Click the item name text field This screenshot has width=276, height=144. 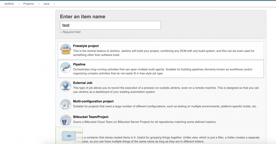(110, 25)
